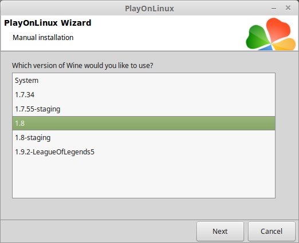Click the PlayOnLinux title bar text
Viewport: 299px width, 243px height.
tap(149, 9)
